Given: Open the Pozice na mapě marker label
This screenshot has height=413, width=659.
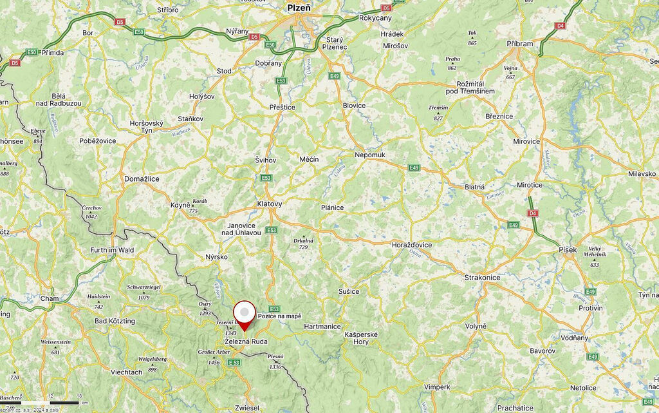Looking at the screenshot, I should click(279, 316).
